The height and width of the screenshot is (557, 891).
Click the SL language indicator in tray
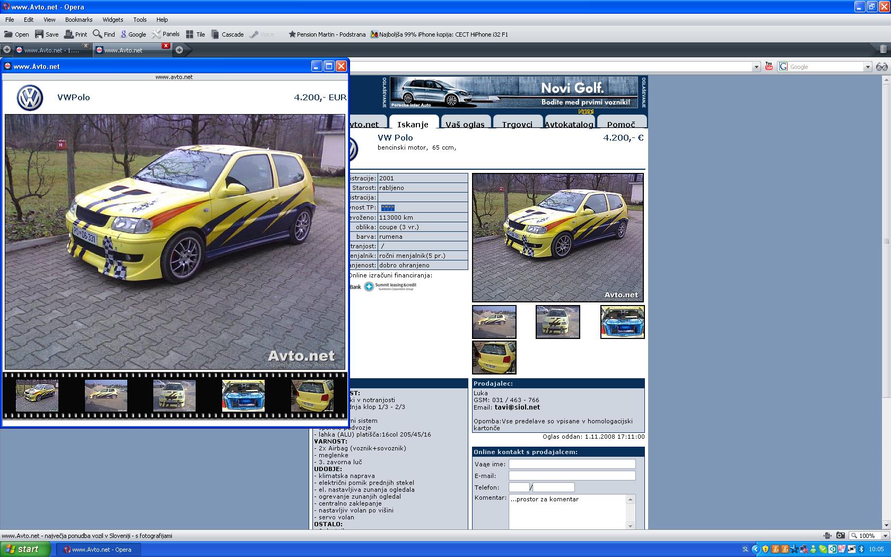pyautogui.click(x=746, y=550)
